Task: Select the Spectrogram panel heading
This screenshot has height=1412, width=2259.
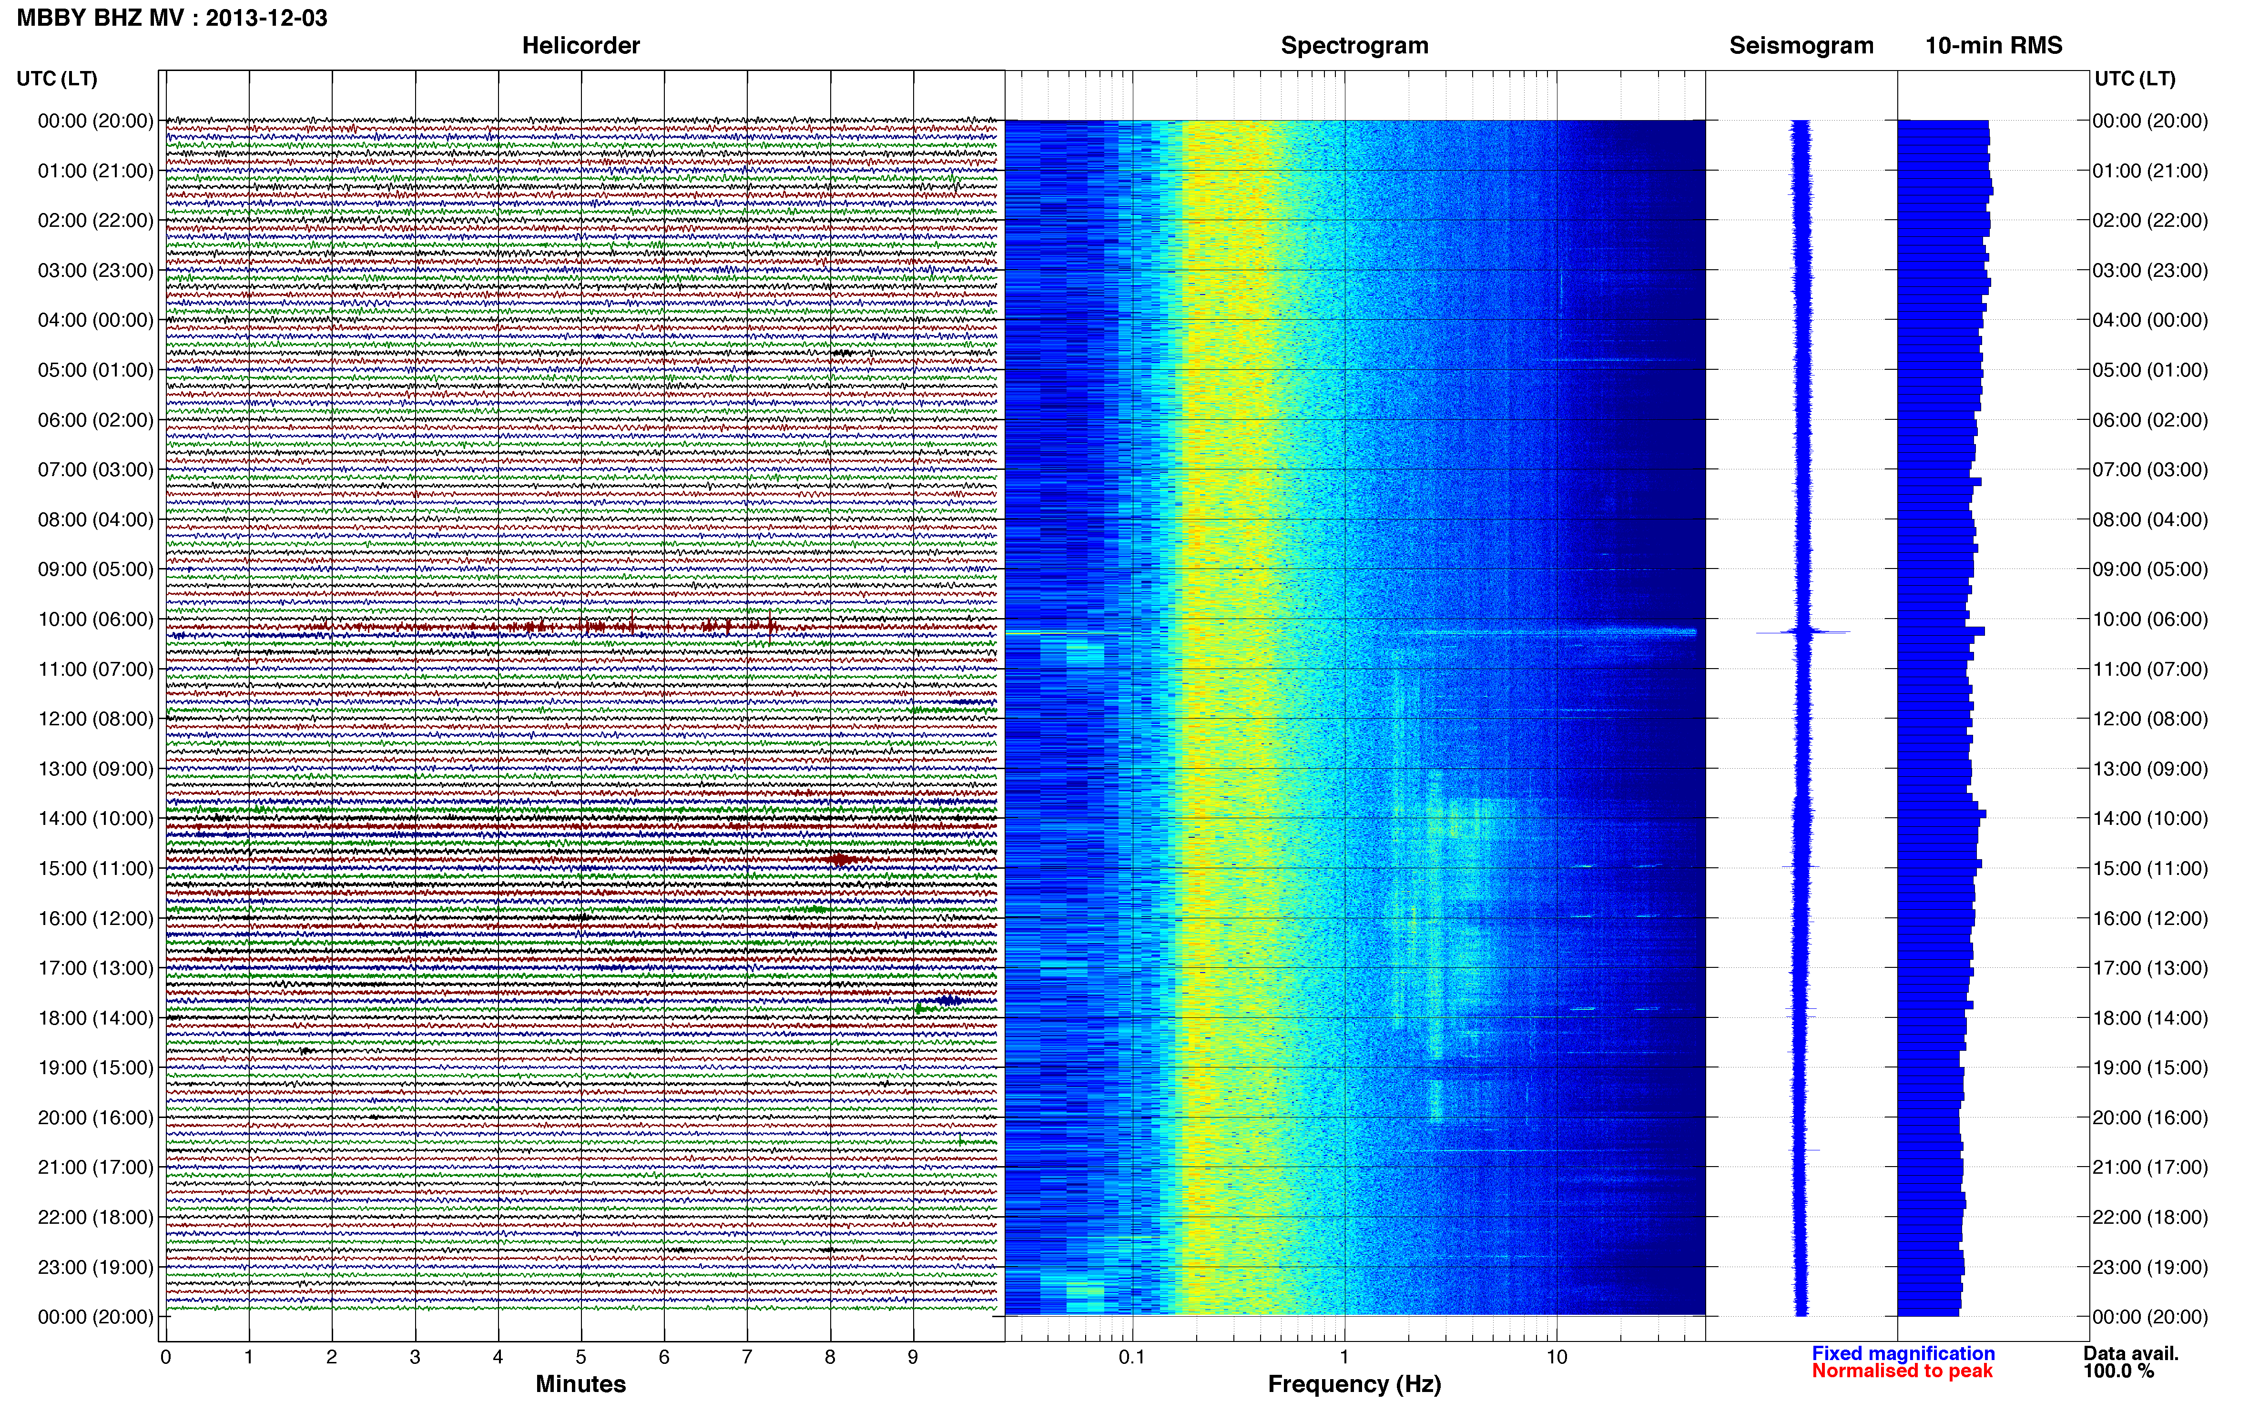Action: point(1354,46)
